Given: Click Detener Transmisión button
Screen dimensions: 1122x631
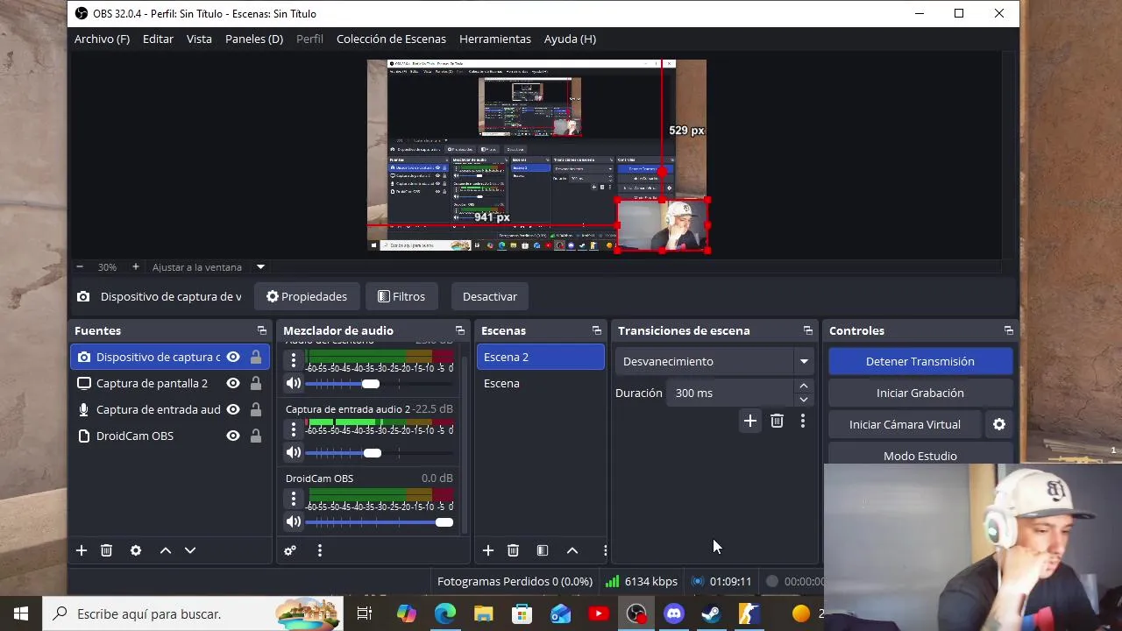Looking at the screenshot, I should (x=920, y=361).
